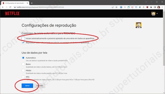Click the Cancelar button

(x=40, y=86)
